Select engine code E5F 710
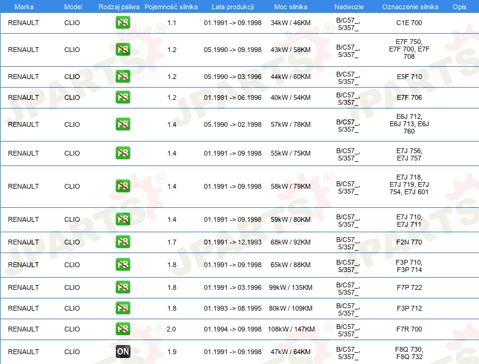 coord(409,77)
